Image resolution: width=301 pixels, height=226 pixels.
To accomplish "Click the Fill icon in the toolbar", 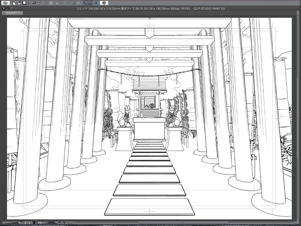I will tap(56, 3).
